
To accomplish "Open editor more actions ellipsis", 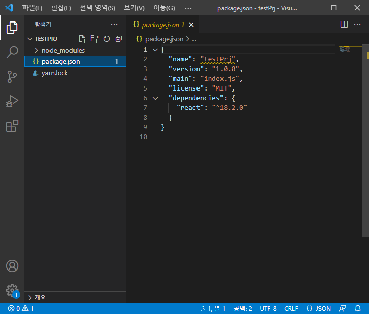I will [x=357, y=24].
